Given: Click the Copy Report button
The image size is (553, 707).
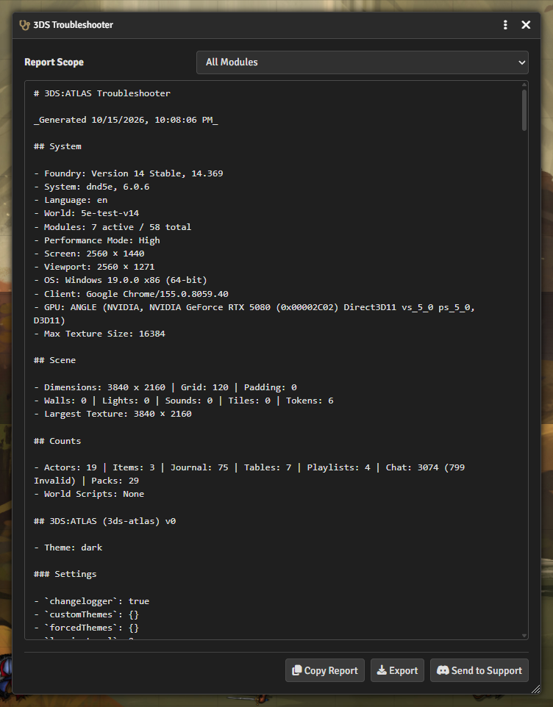Looking at the screenshot, I should [x=325, y=670].
